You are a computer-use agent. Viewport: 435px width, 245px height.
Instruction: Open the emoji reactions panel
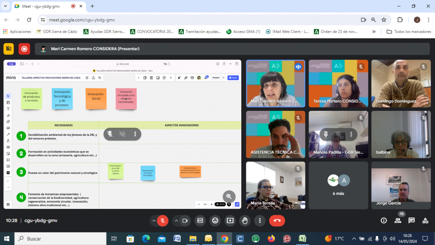click(x=215, y=221)
